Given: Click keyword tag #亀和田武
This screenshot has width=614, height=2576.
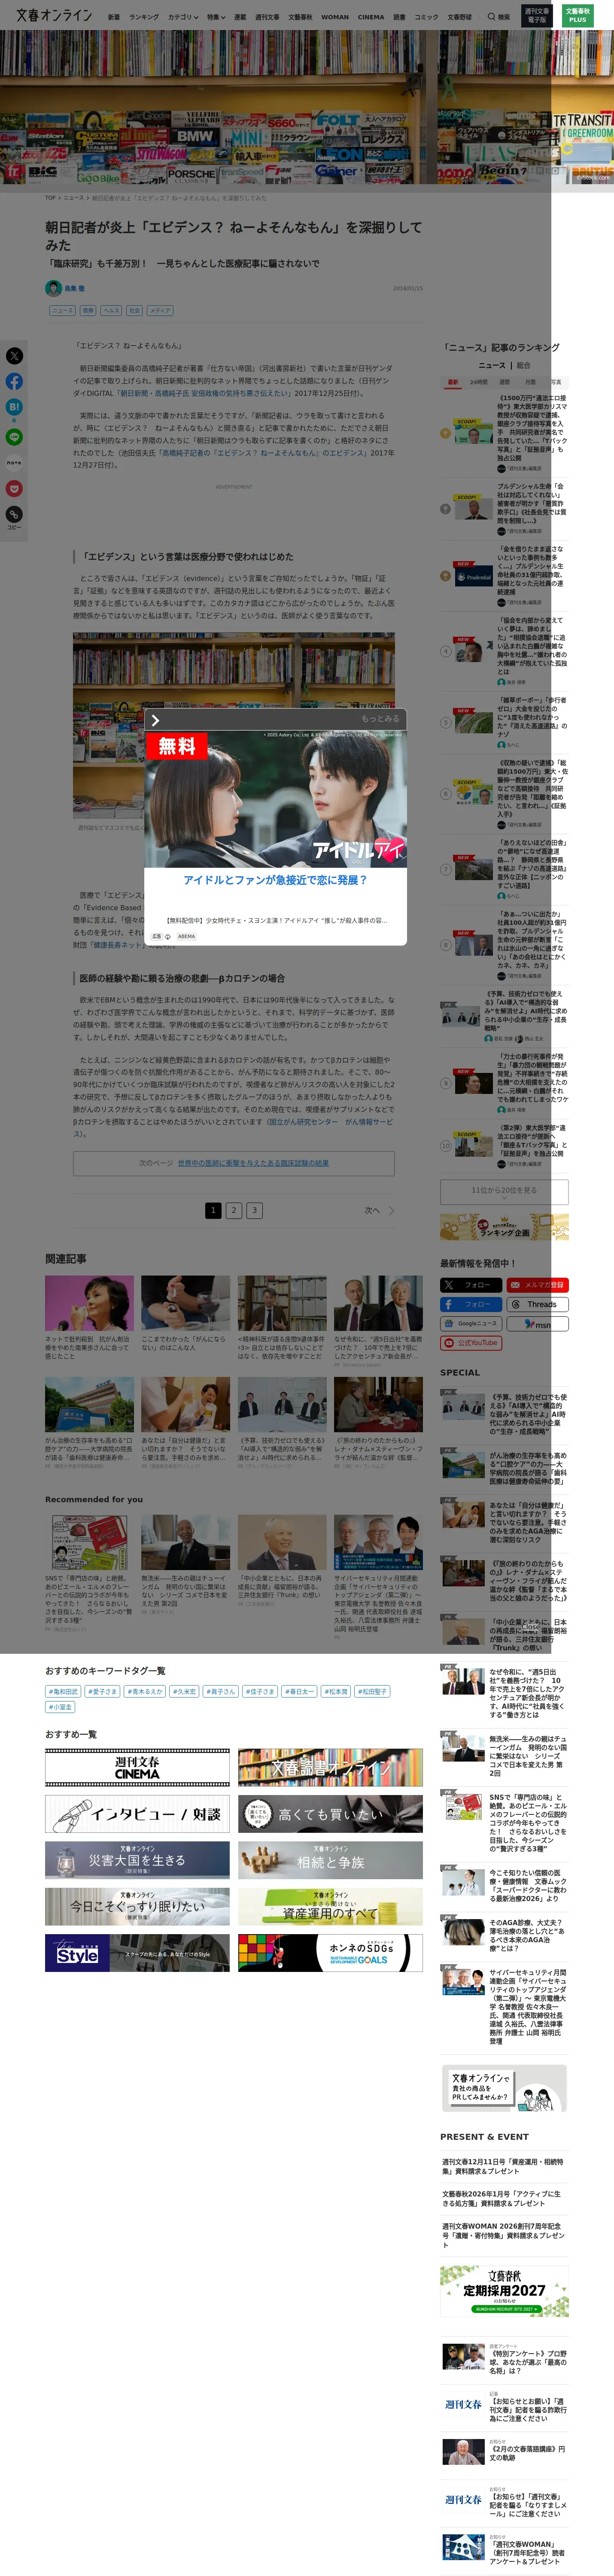Looking at the screenshot, I should (x=64, y=1692).
